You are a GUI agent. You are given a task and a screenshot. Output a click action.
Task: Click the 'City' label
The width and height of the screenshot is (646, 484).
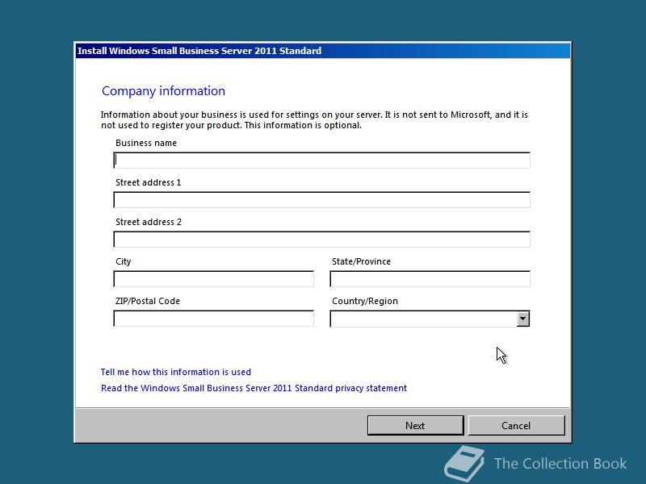pyautogui.click(x=124, y=261)
